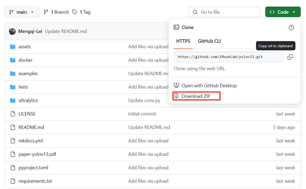
Task: Click the branch icon beside 1 Branch
Action: (46, 12)
